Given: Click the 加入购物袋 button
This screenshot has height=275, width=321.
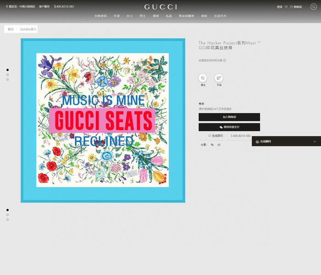Looking at the screenshot, I should [229, 117].
